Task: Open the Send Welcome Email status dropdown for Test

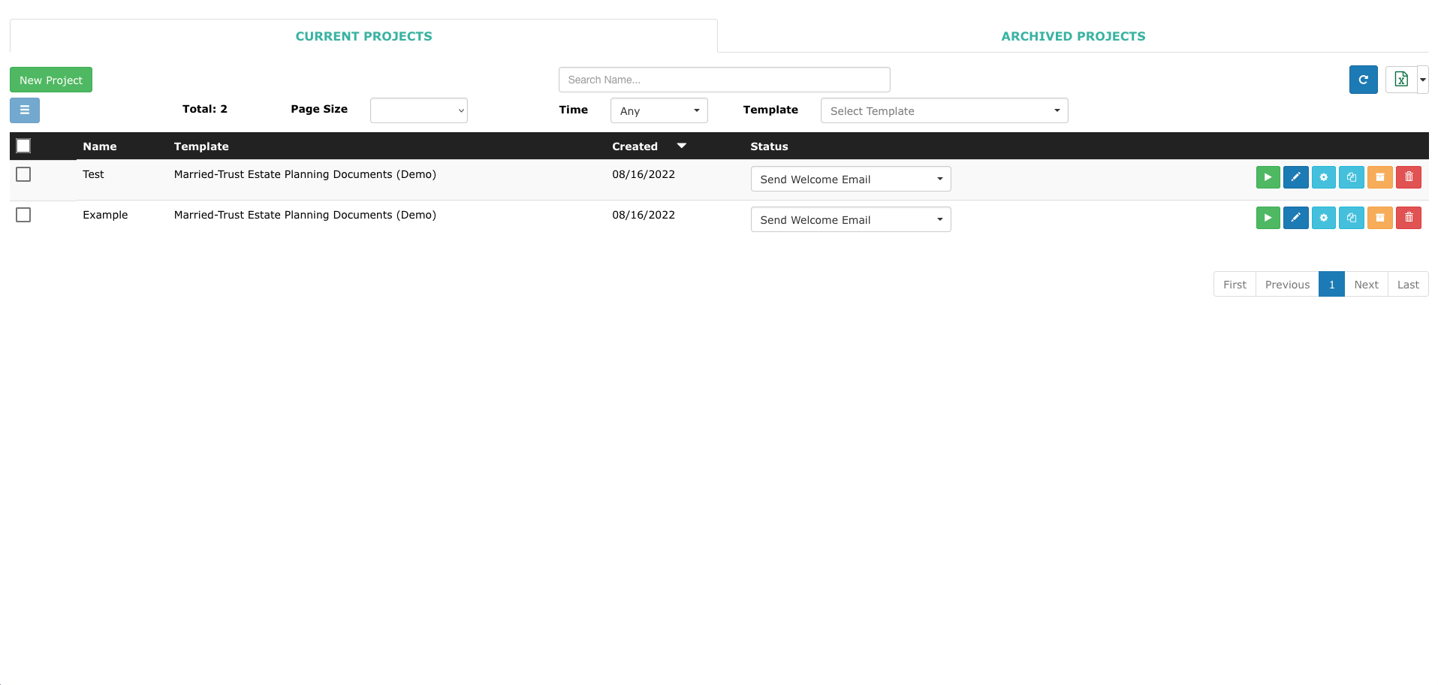Action: point(850,179)
